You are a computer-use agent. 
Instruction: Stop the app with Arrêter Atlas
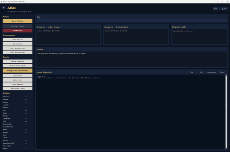click(x=17, y=31)
